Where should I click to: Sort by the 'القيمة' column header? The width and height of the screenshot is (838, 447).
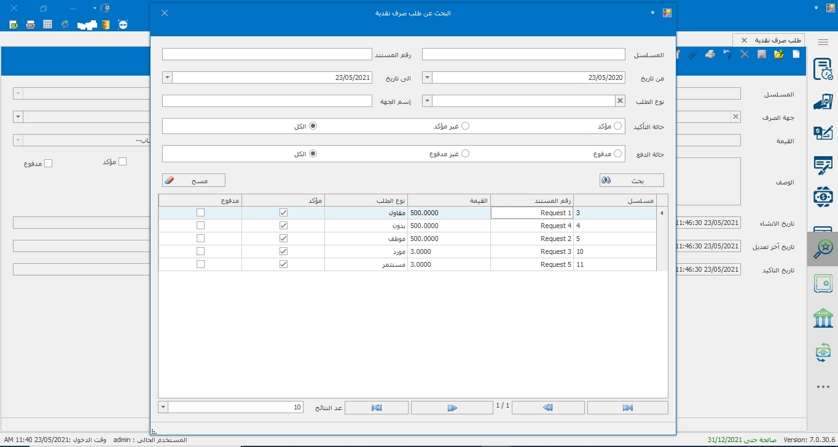[448, 200]
